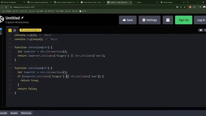The image size is (206, 116).
Task: Open the Console panel
Action: pos(4,113)
